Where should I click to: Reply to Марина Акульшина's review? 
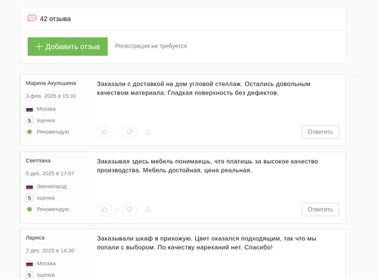321,132
